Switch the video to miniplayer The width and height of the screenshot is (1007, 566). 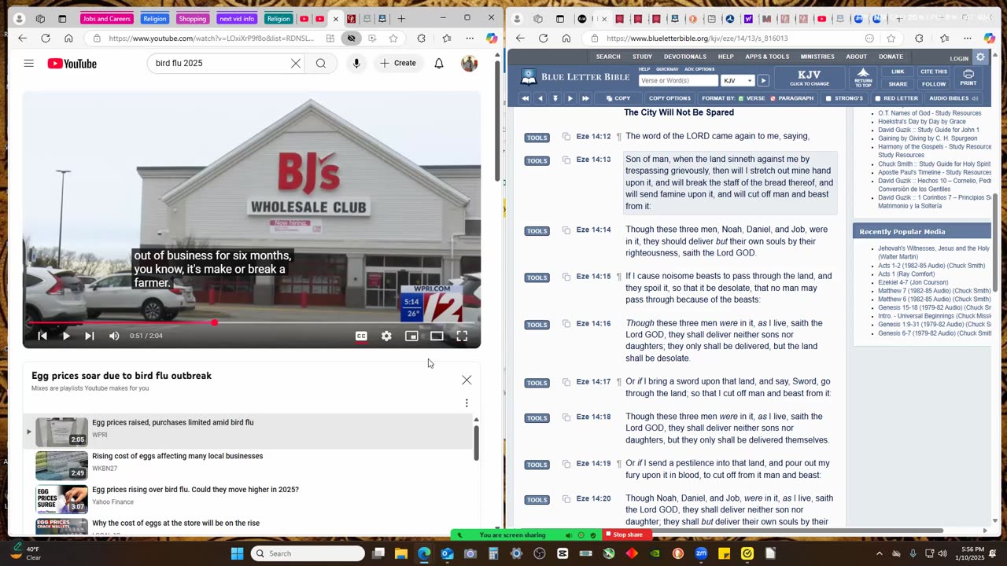coord(411,336)
